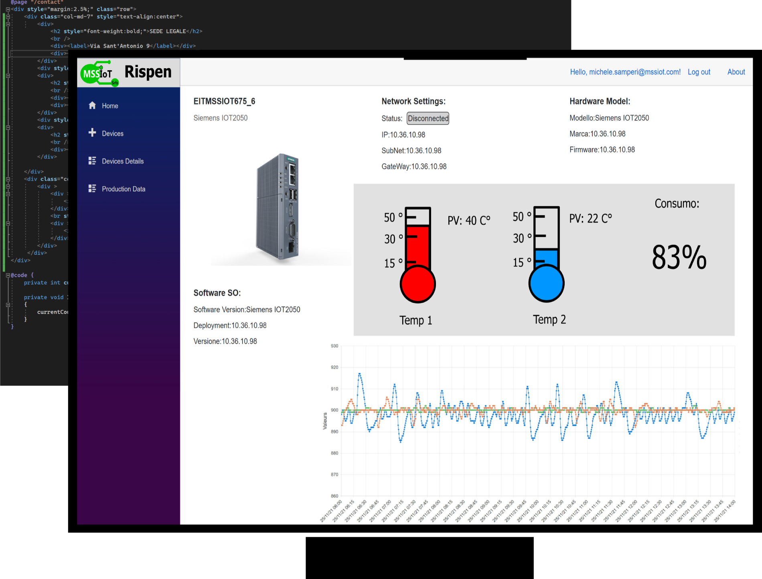Click the Software SO heading
The height and width of the screenshot is (579, 762).
[x=217, y=293]
